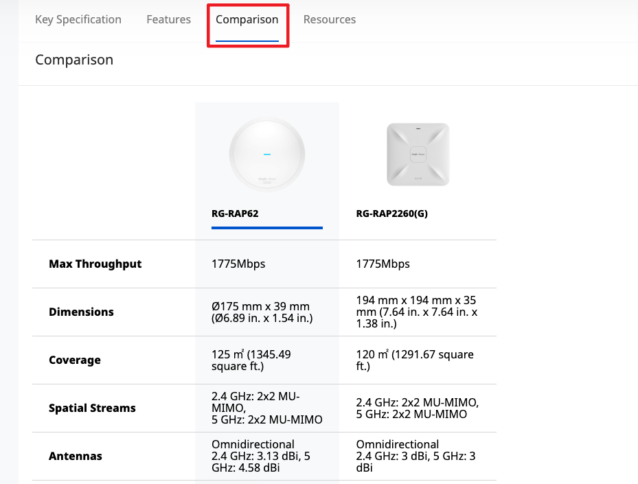This screenshot has width=638, height=484.
Task: Click the round RG-RAP62 access point image
Action: 266,154
